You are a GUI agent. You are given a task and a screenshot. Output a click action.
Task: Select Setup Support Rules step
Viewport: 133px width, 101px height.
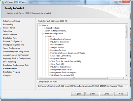(x=12, y=21)
